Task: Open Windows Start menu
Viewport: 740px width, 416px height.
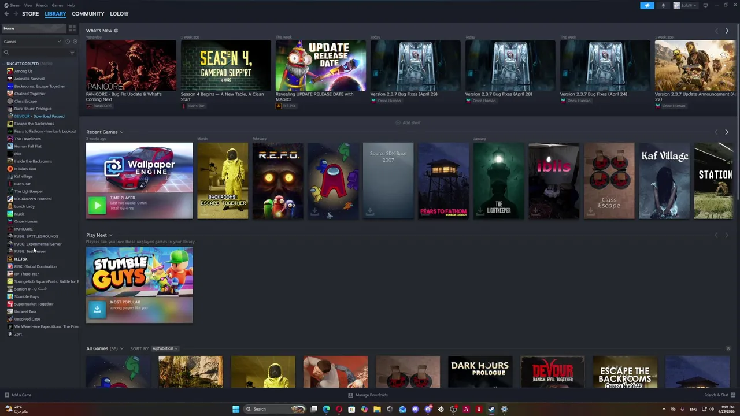Action: (x=236, y=409)
